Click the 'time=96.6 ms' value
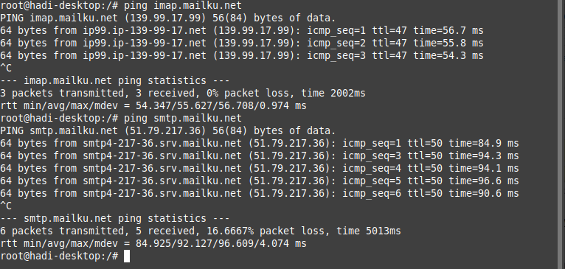The height and width of the screenshot is (269, 565). click(x=484, y=181)
